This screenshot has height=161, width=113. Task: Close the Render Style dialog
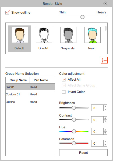click(105, 3)
